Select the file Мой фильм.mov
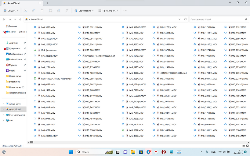This screenshot has height=156, width=250. pyautogui.click(x=49, y=50)
